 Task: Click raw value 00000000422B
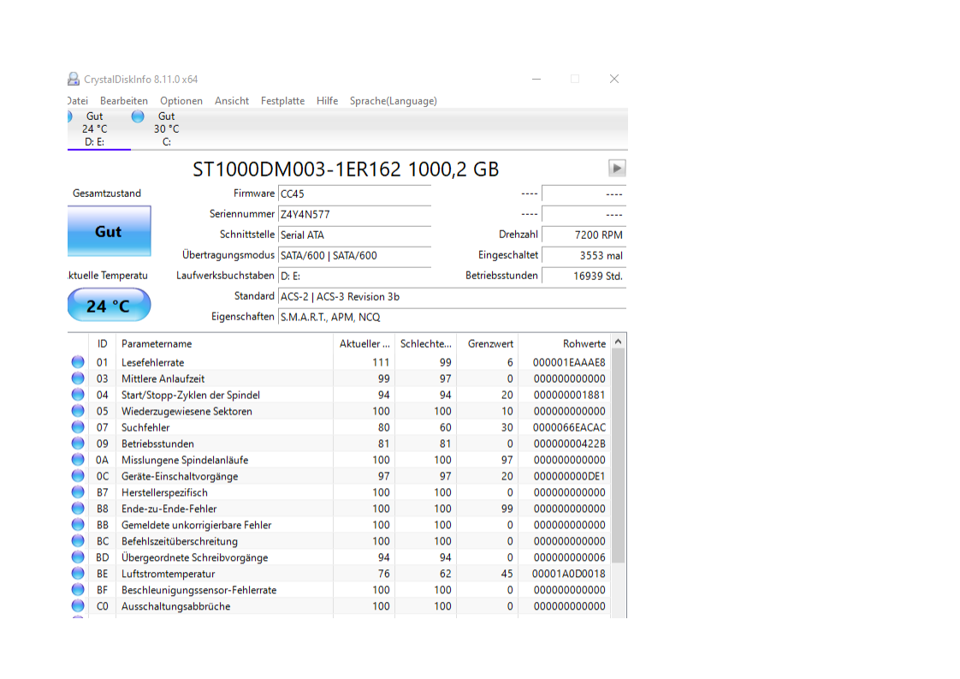pos(569,444)
